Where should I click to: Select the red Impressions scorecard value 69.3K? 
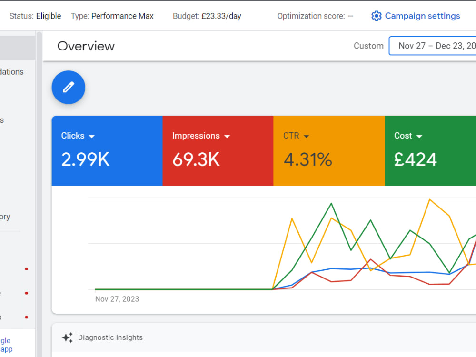[196, 159]
